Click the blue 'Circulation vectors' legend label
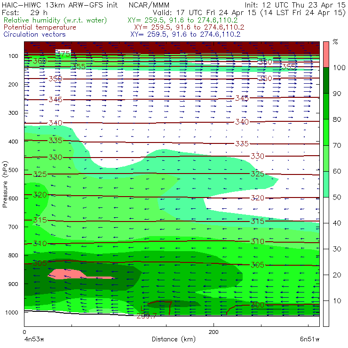This screenshot has width=348, height=348. tap(34, 34)
